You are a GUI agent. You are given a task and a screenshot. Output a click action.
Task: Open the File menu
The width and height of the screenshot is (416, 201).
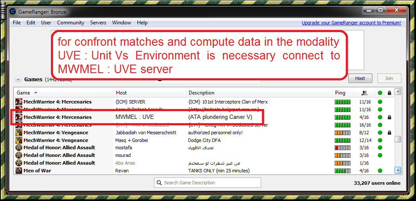click(x=17, y=23)
